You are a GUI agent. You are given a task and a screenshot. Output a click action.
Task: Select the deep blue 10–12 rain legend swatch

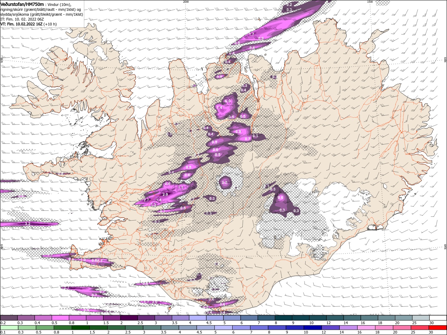click(313, 328)
